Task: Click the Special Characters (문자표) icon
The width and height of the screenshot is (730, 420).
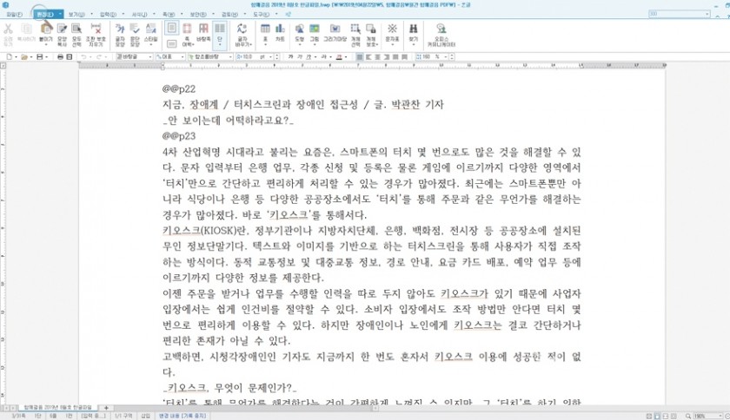Action: coord(392,32)
